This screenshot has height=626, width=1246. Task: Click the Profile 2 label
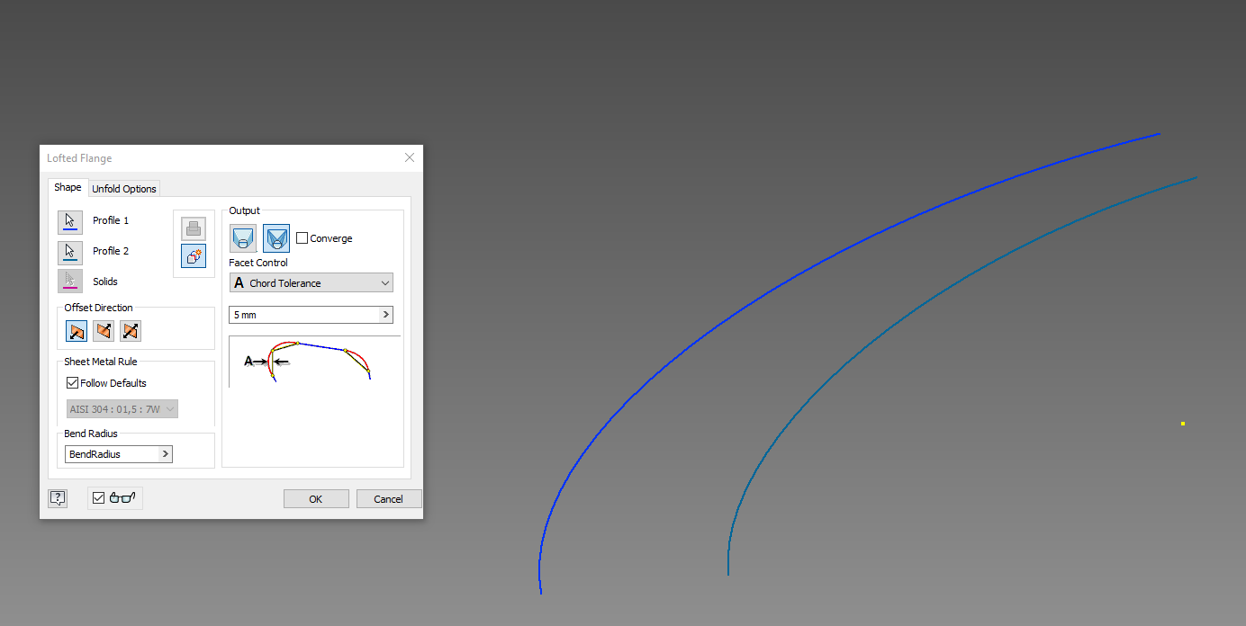(111, 251)
